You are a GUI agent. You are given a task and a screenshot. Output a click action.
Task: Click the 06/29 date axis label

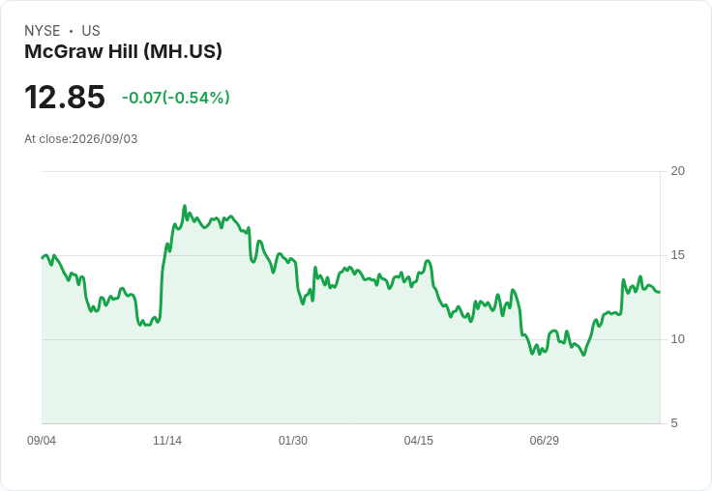click(544, 440)
